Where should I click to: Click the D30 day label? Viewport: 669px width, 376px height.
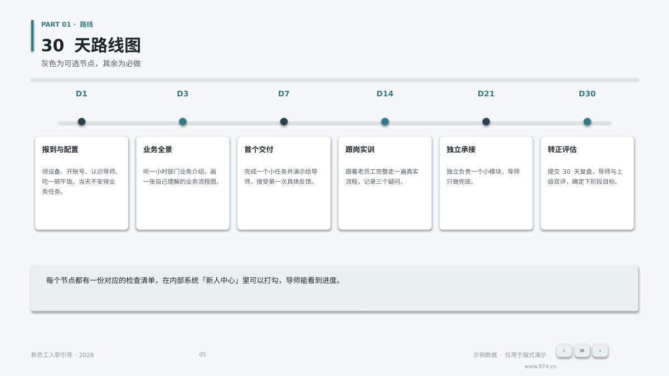click(587, 94)
